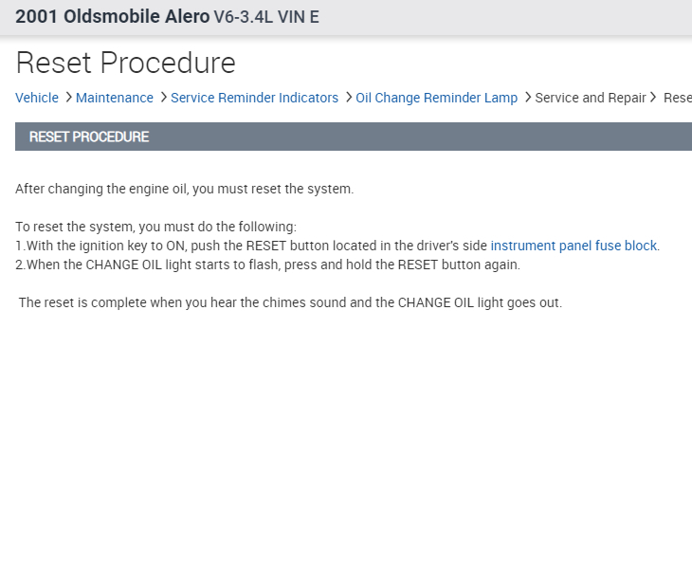The image size is (692, 566).
Task: Click chevron after Service Reminder Indicators
Action: point(348,98)
